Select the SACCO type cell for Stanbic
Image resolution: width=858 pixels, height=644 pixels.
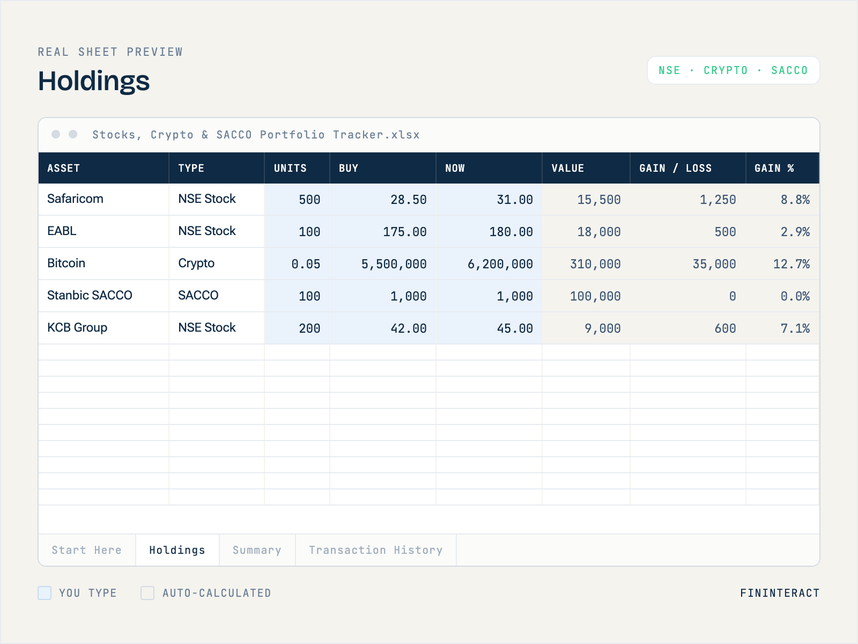click(x=217, y=296)
